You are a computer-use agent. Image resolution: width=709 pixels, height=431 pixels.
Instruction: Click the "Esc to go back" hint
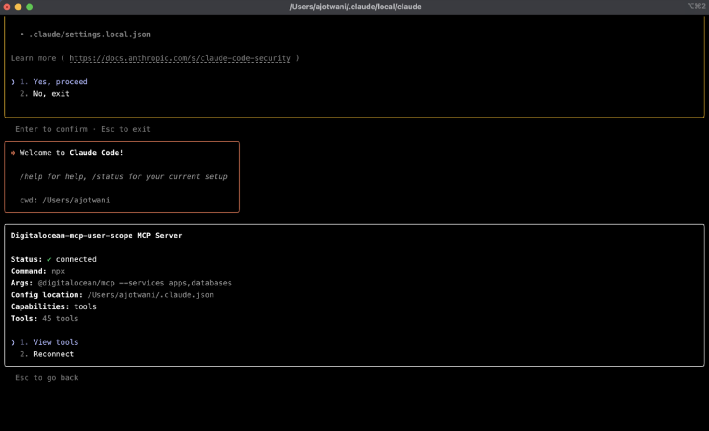click(x=47, y=378)
